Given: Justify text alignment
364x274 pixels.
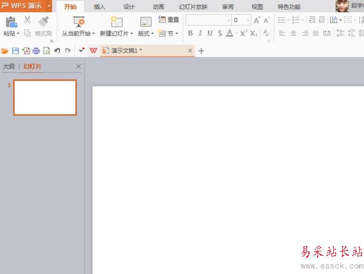Looking at the screenshot, I should click(x=315, y=34).
